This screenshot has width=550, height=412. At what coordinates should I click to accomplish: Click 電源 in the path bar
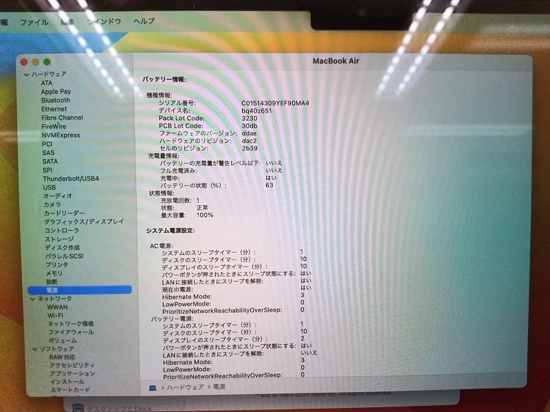219,387
